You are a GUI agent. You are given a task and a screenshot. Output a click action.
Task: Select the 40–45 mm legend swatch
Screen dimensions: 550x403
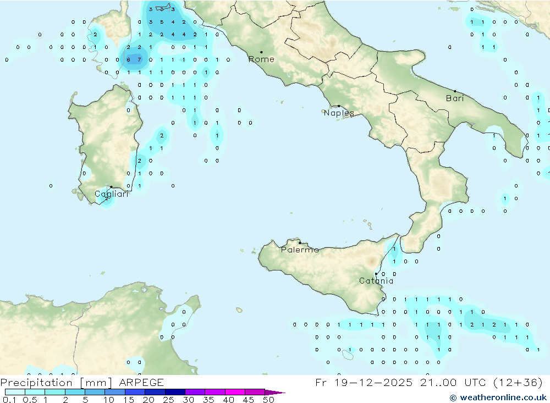[235, 392]
